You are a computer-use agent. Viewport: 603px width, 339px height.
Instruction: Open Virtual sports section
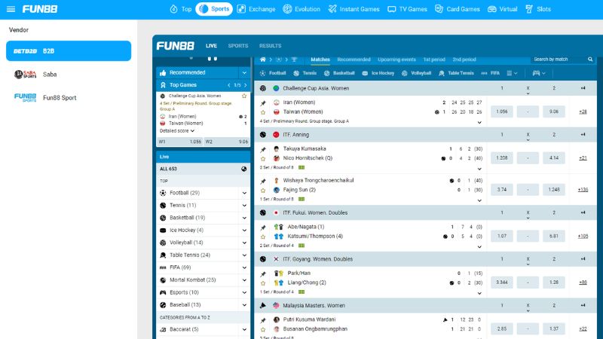click(x=502, y=9)
